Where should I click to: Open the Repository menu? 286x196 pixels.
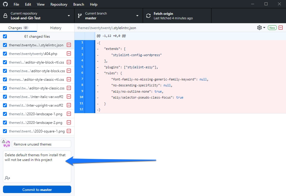tap(59, 4)
